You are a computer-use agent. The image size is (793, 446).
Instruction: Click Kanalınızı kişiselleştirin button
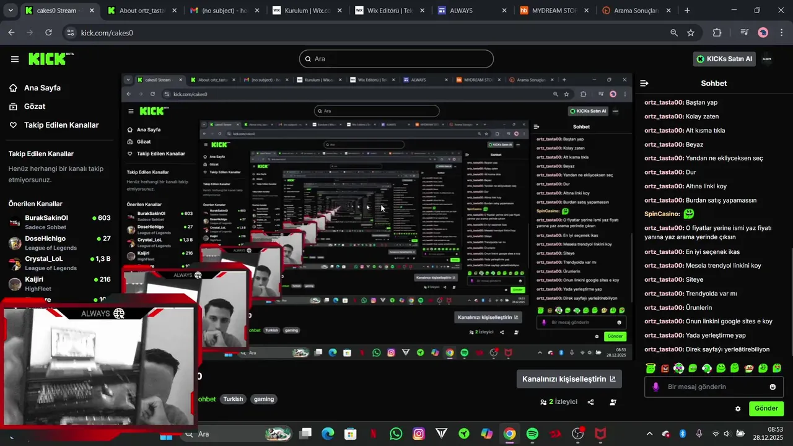569,379
